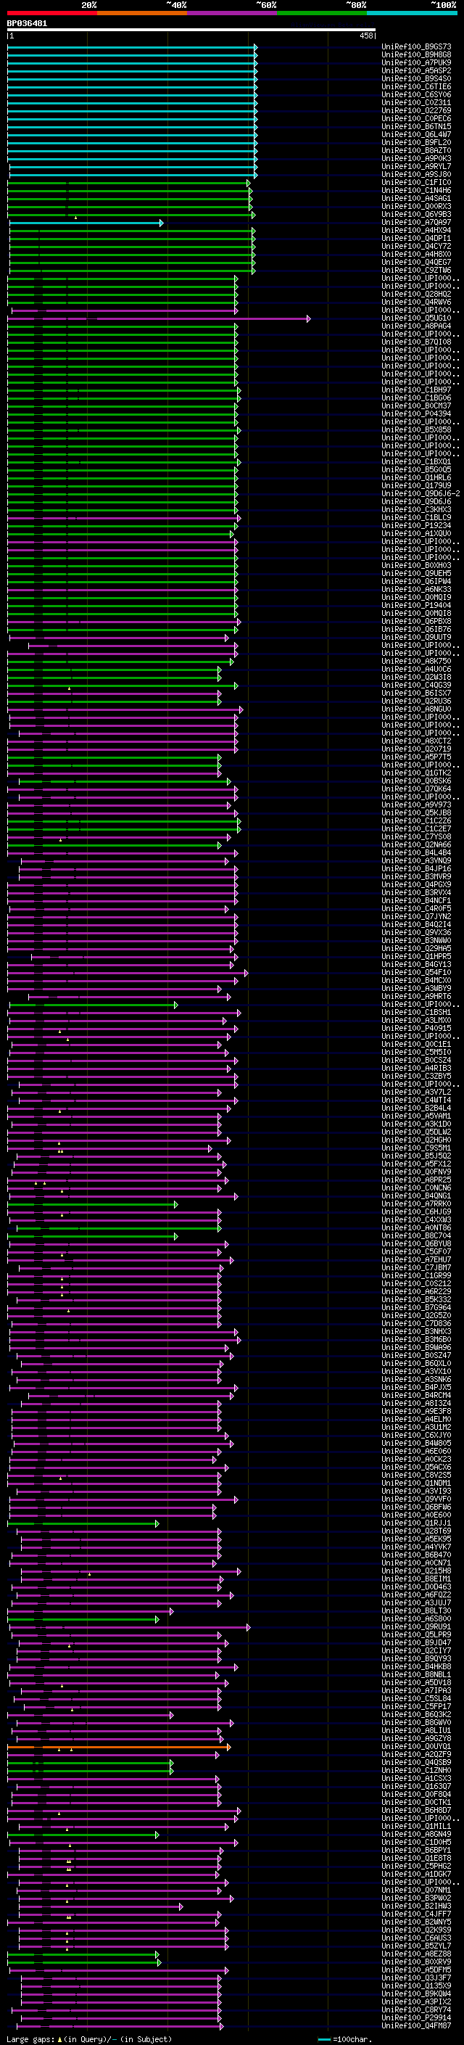The image size is (464, 2045).
Task: Select hit UniRef100_C0PEC6
Action: click(415, 118)
